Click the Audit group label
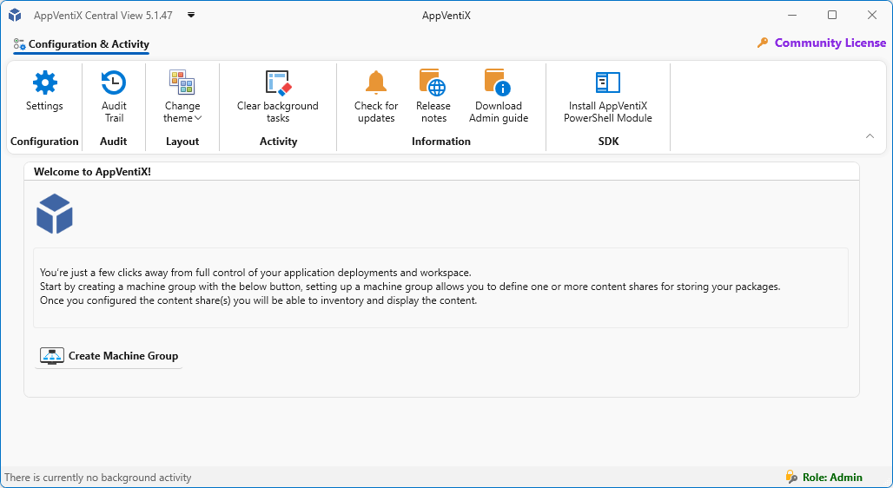The height and width of the screenshot is (488, 893). (113, 142)
